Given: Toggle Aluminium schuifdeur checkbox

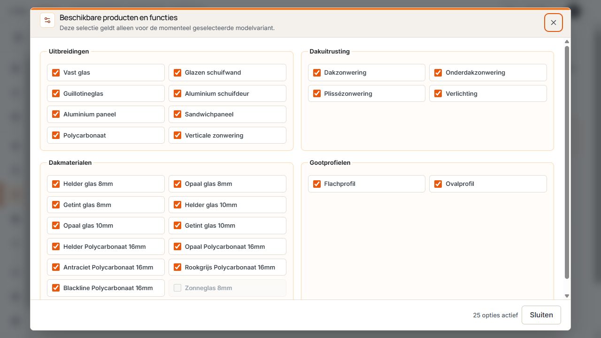Looking at the screenshot, I should (x=177, y=93).
